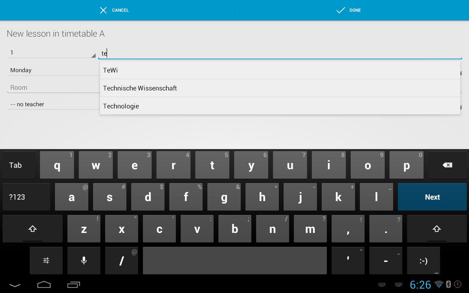Tap the apostrophe key

coord(348,260)
